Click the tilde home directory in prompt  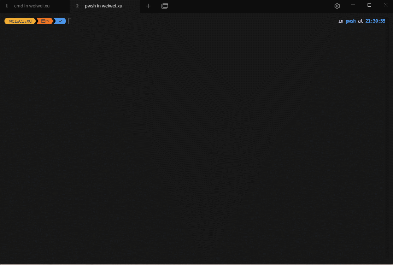pyautogui.click(x=48, y=21)
